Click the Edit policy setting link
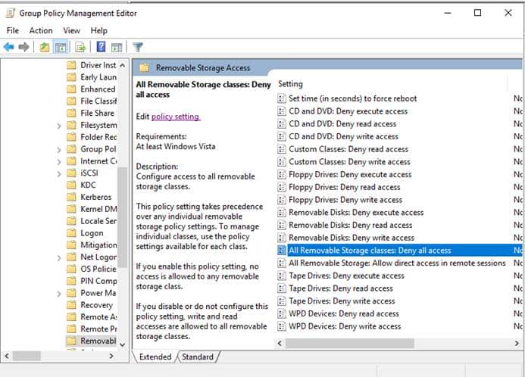Viewport: 525px width, 377px height. coord(175,117)
